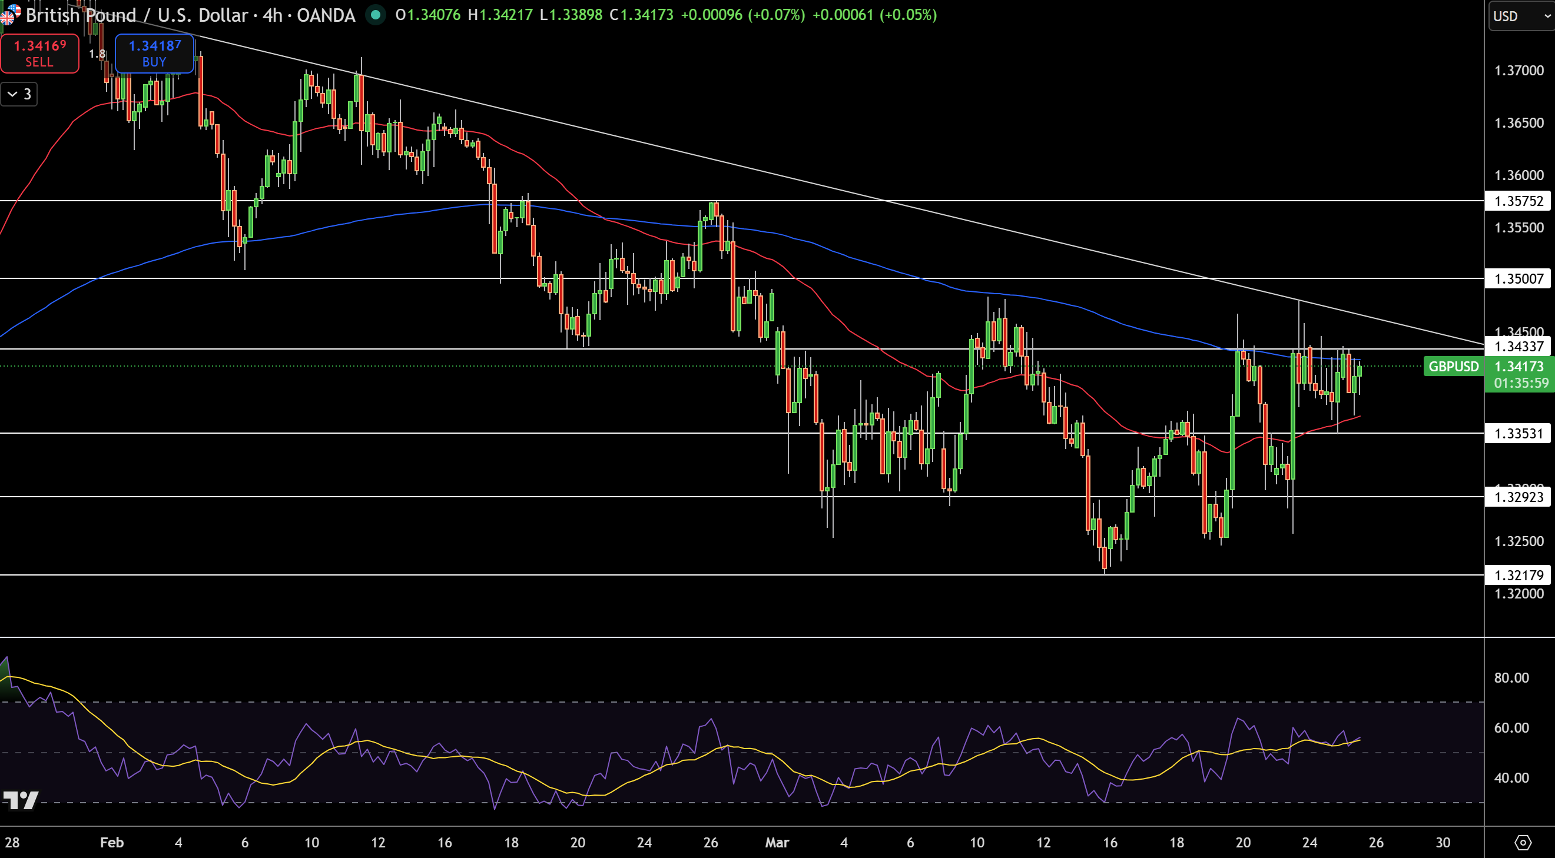Click the GBPUSD current price tag

(x=1454, y=366)
